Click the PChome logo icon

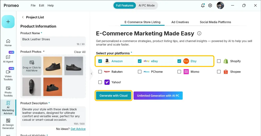click(146, 72)
